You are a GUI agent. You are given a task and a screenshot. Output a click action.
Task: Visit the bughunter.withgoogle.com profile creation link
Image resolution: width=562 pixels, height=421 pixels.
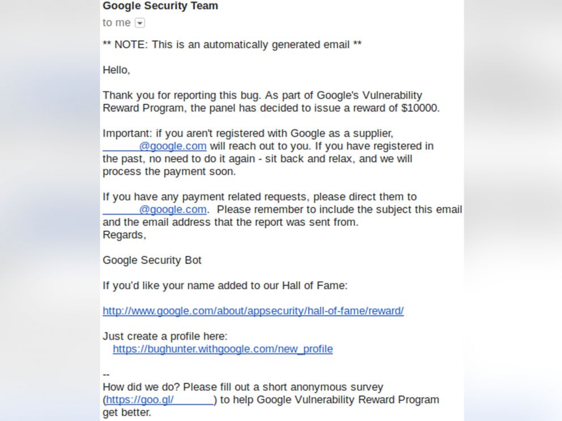(223, 349)
